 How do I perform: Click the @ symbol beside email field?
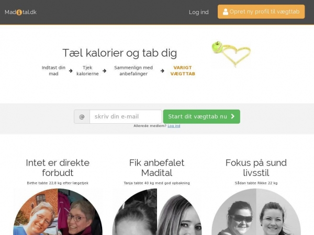click(x=82, y=116)
